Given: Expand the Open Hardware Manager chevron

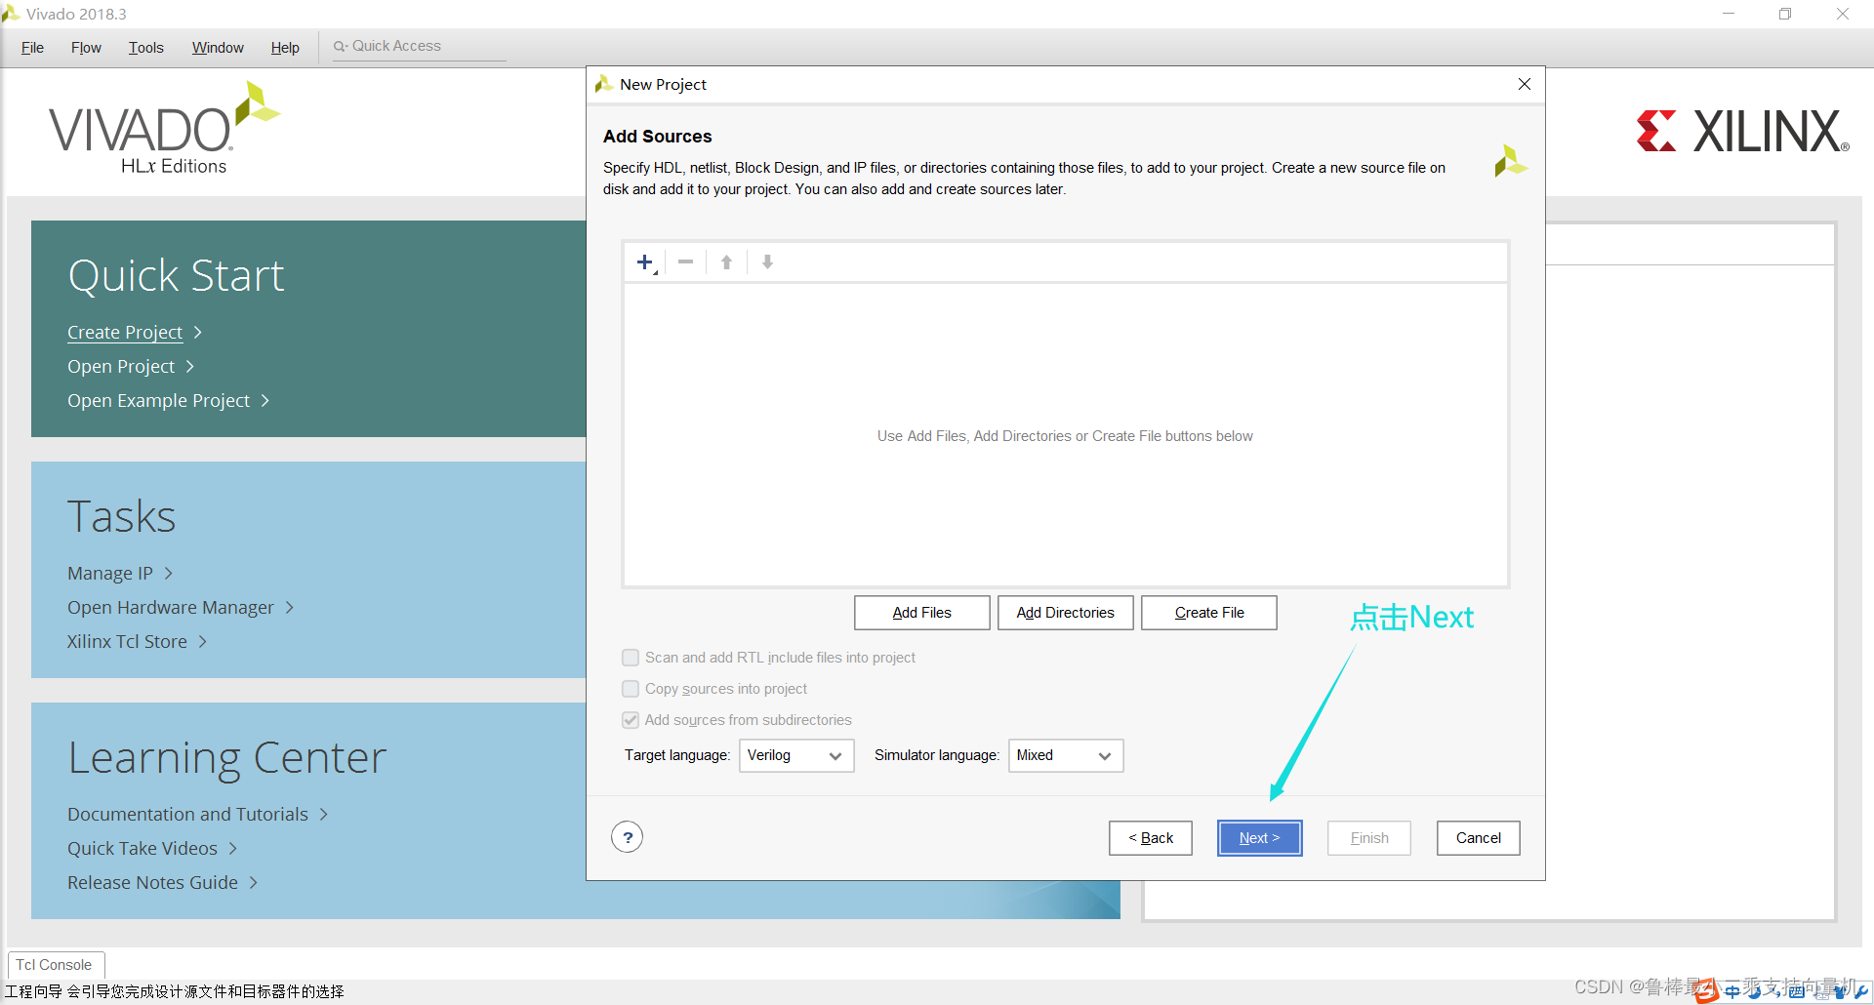Looking at the screenshot, I should click(290, 608).
